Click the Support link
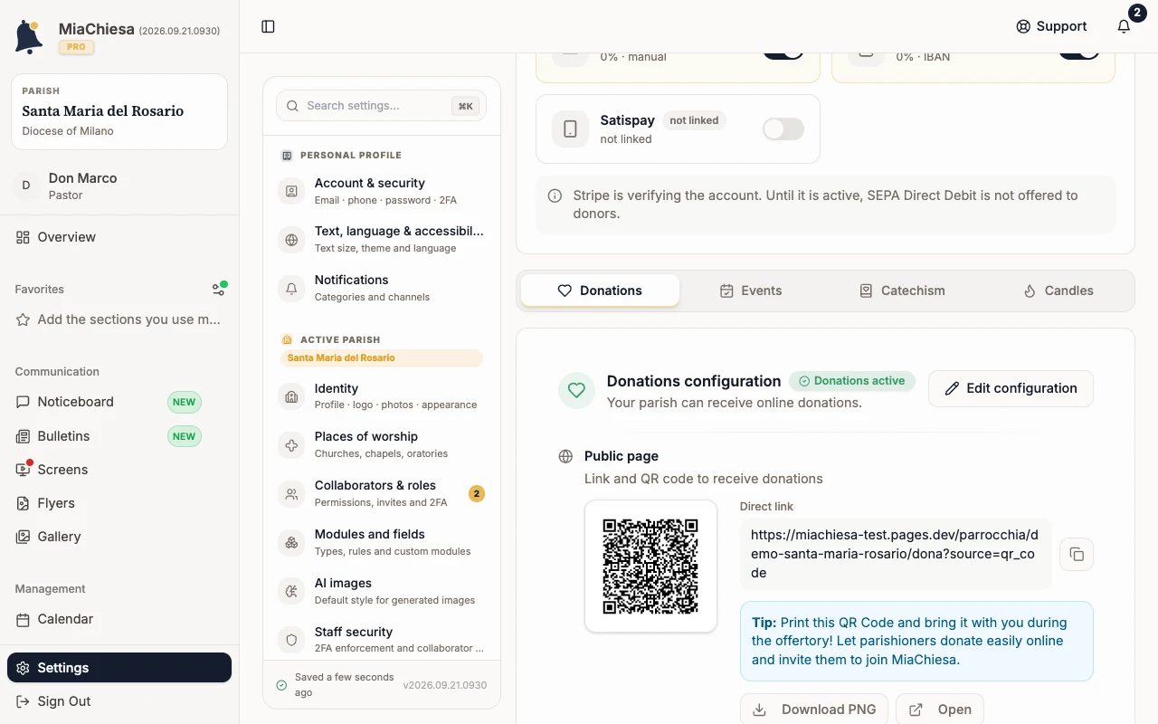This screenshot has width=1158, height=724. tap(1051, 26)
